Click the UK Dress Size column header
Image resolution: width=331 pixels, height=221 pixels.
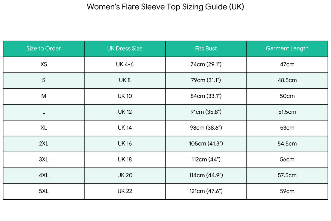(x=125, y=49)
